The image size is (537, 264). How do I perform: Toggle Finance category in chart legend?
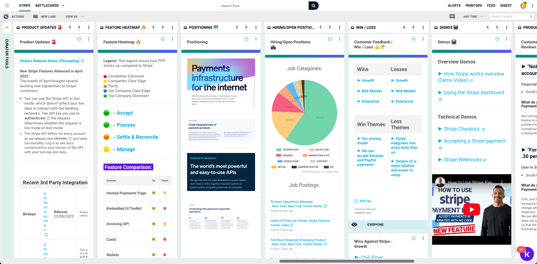click(x=284, y=155)
